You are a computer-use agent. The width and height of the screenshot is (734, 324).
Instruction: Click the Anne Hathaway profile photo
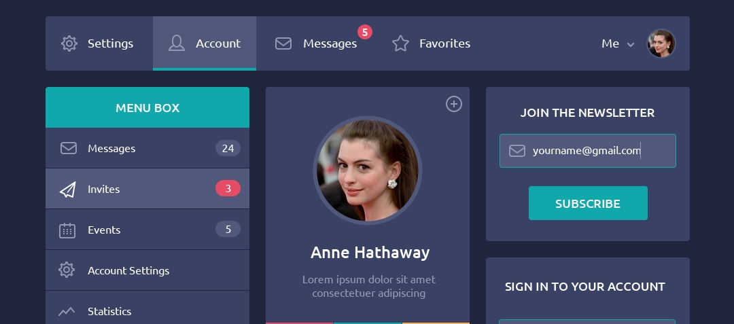368,170
